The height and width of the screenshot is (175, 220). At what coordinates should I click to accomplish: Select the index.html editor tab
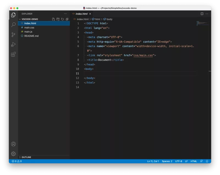(82, 13)
